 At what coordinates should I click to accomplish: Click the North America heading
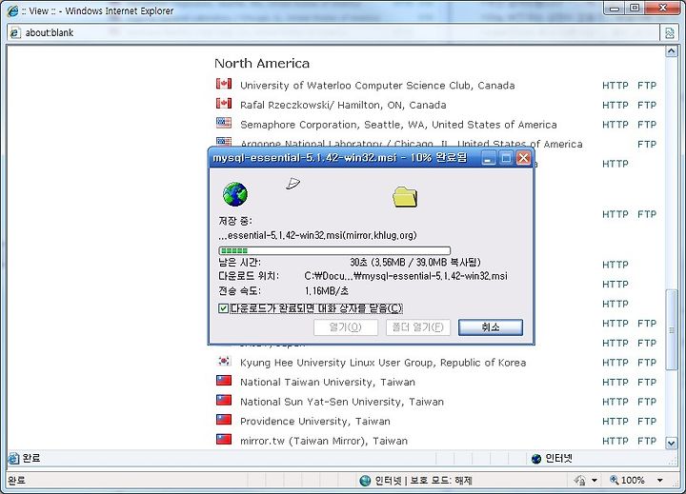[262, 64]
